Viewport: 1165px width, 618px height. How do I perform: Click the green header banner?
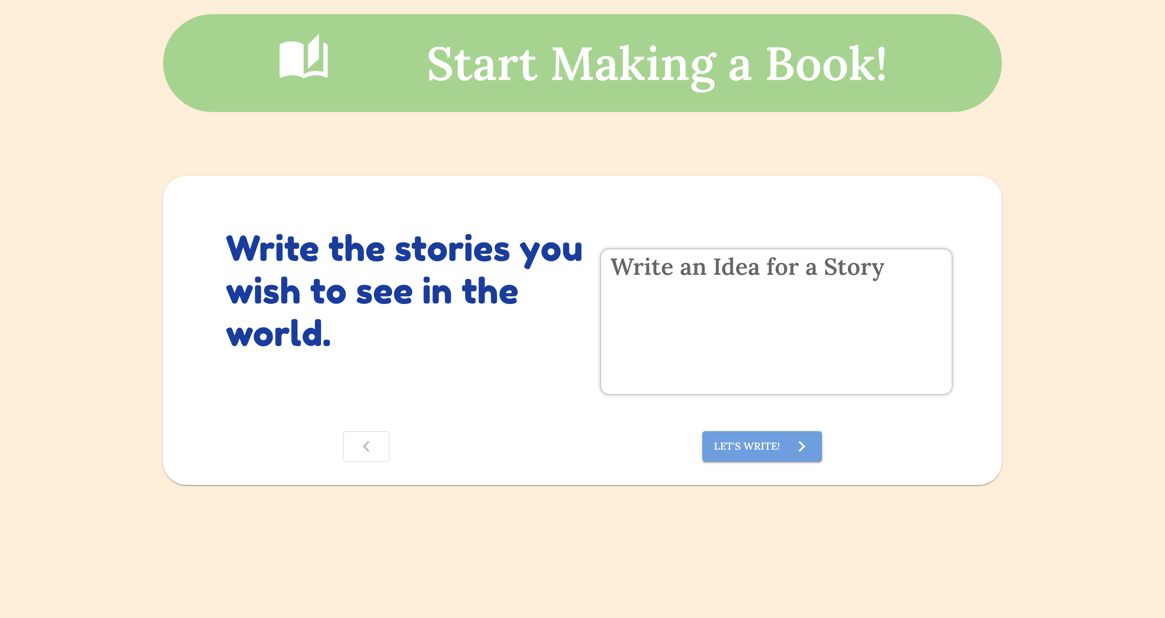pos(582,63)
